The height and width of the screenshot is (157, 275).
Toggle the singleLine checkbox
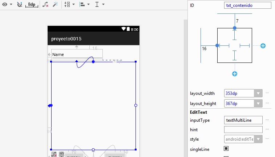(226, 149)
